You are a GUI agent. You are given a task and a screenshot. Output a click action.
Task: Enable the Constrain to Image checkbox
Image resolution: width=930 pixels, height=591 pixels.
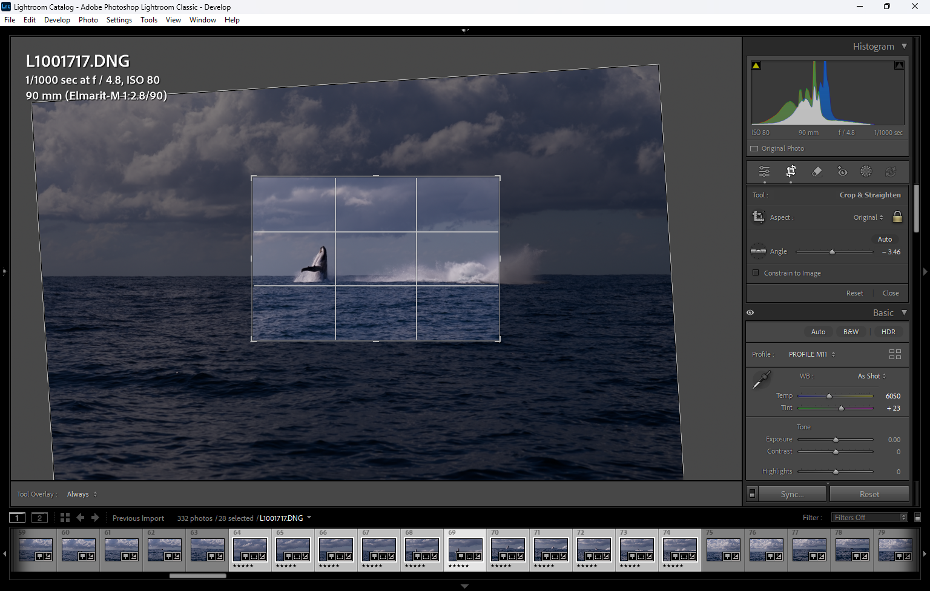tap(756, 272)
